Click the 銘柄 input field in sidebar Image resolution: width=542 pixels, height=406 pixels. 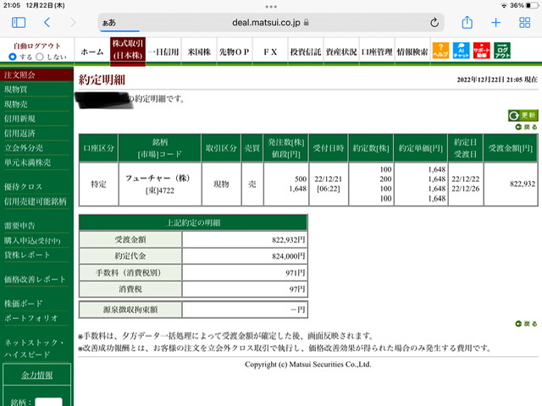(49, 403)
